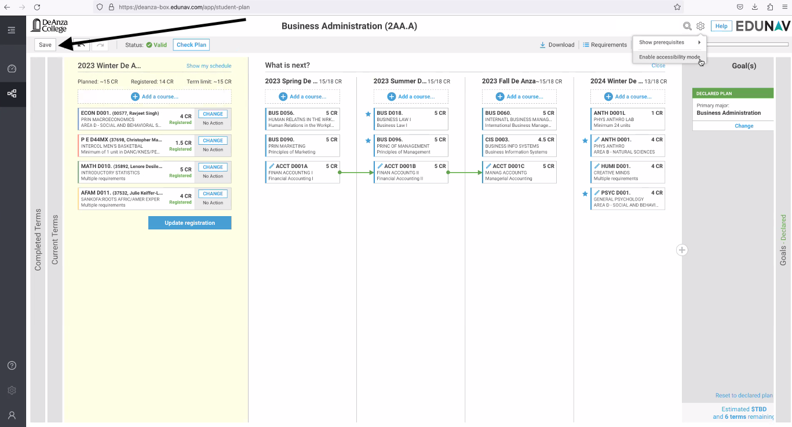
Task: Collapse the left sidebar menu icon
Action: coord(12,30)
